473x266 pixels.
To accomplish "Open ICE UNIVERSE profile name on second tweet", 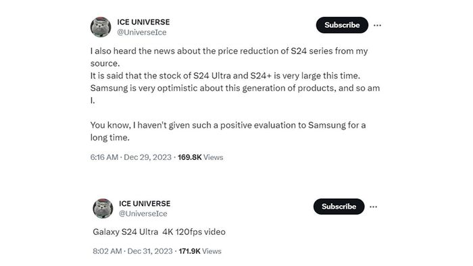I will tap(145, 204).
